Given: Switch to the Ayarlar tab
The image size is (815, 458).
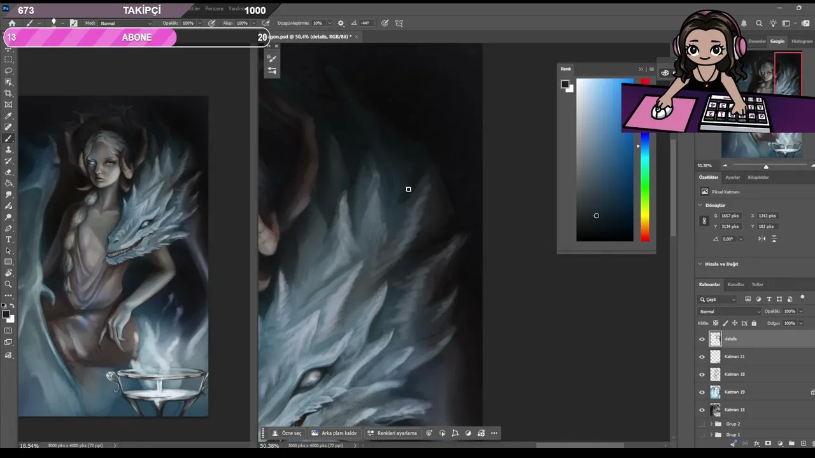Looking at the screenshot, I should pyautogui.click(x=733, y=177).
